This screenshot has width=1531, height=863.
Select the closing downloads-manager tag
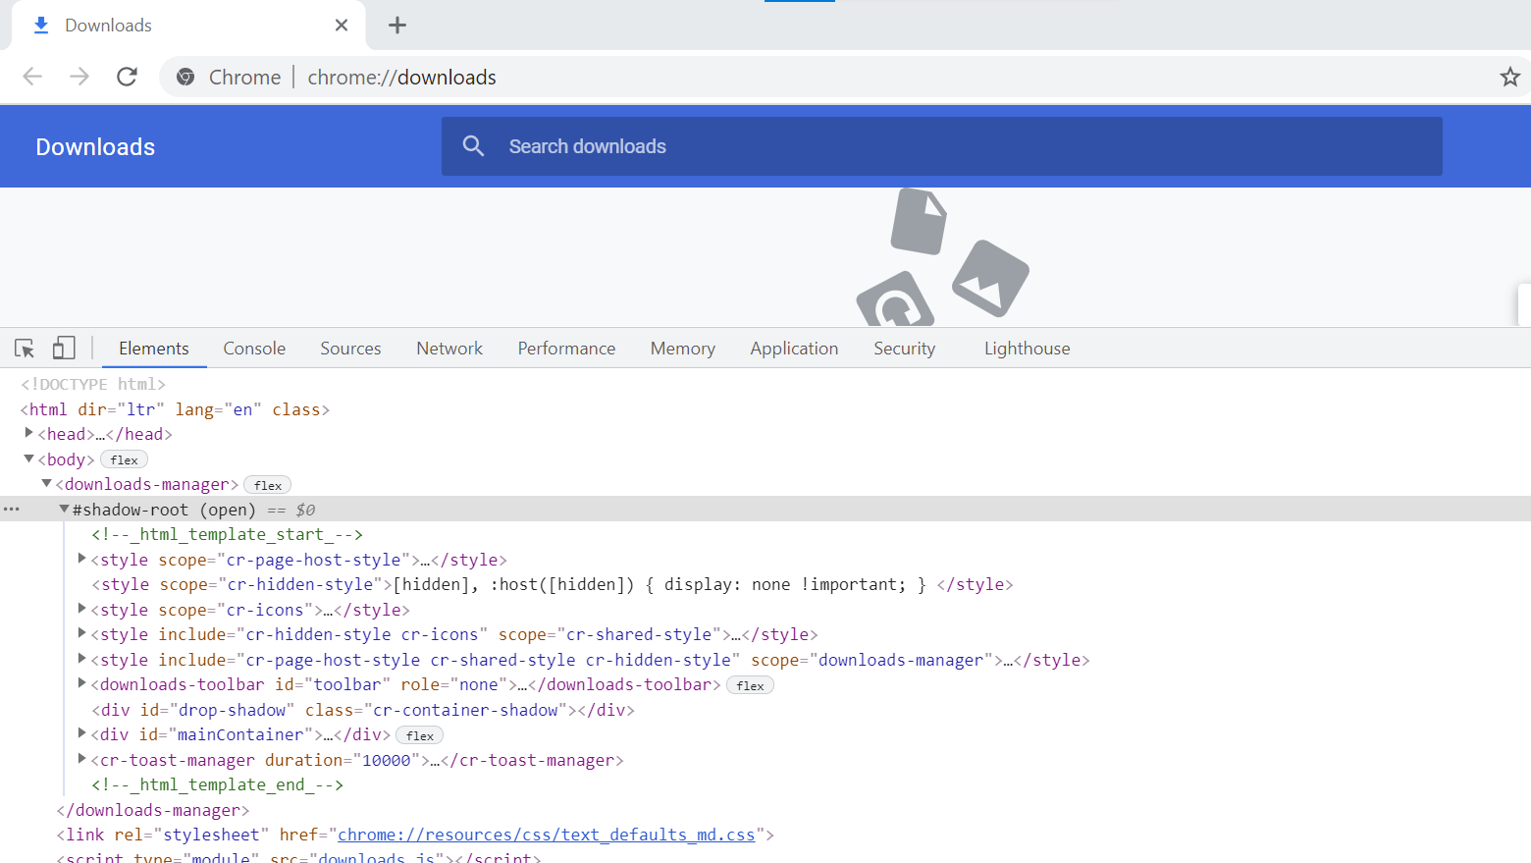click(x=153, y=810)
